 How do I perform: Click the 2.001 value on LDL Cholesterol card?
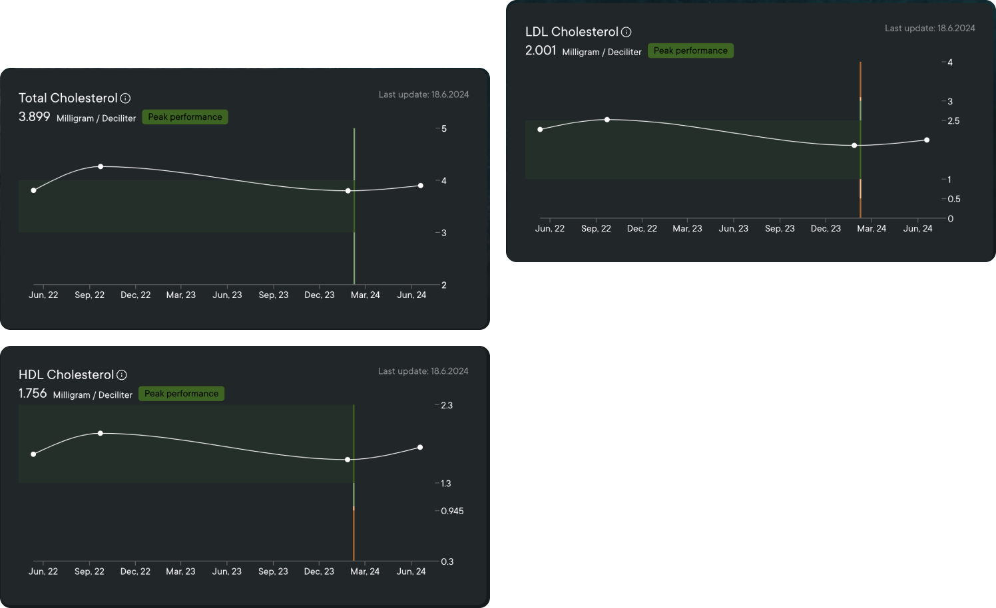click(x=541, y=51)
